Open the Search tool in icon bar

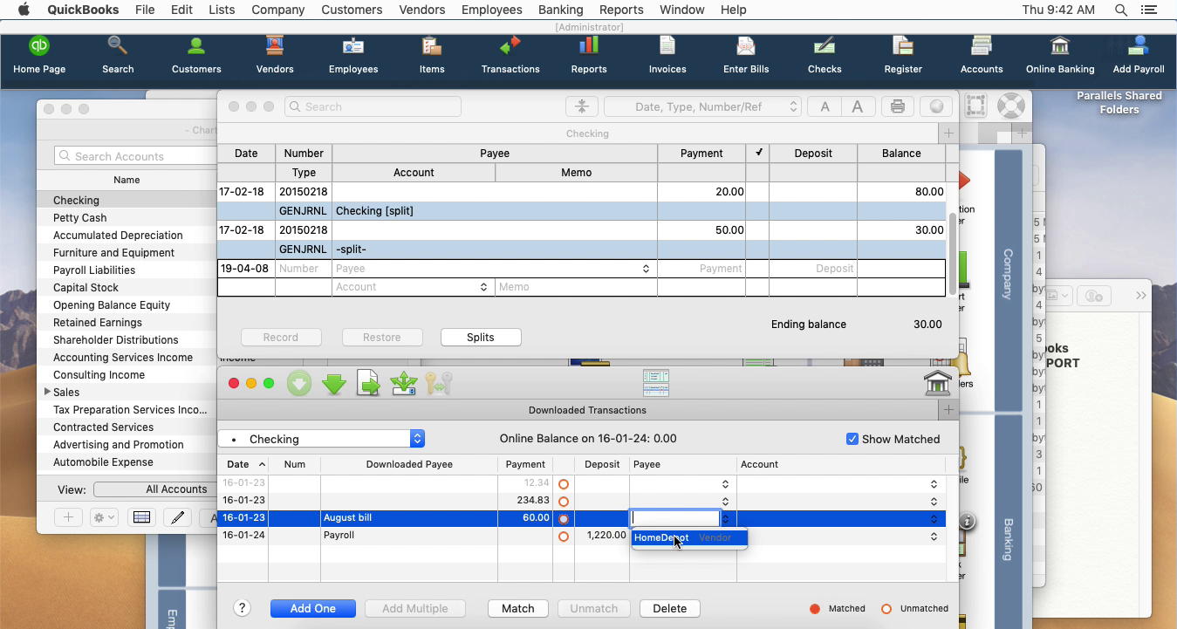tap(118, 55)
